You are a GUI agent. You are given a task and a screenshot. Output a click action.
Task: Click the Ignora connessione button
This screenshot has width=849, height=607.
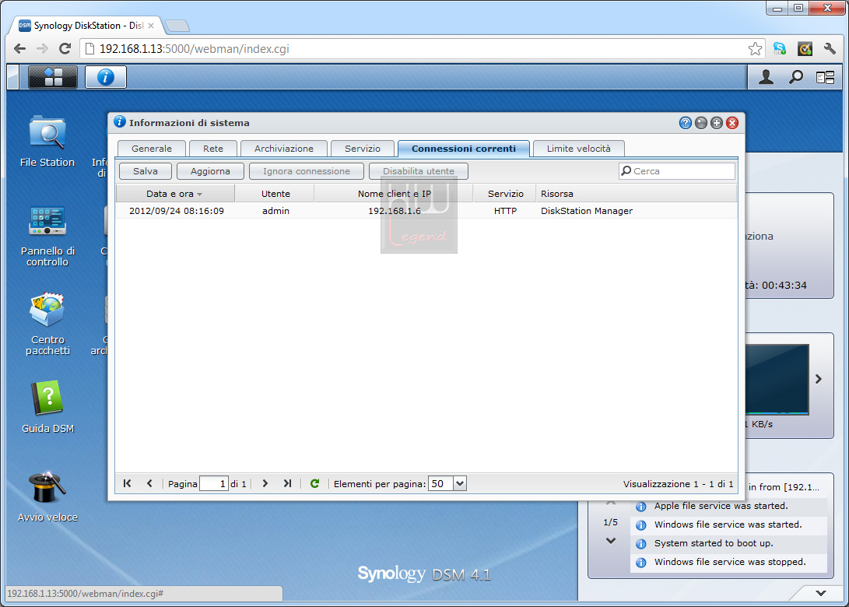pyautogui.click(x=307, y=171)
